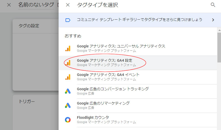Click Google Ads icon for リマーケティング
This screenshot has height=130, width=221.
point(68,106)
